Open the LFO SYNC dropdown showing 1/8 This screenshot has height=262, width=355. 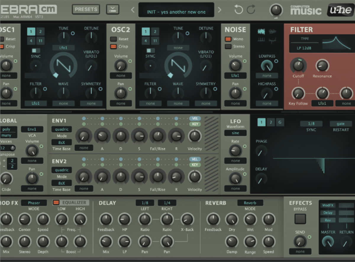pyautogui.click(x=311, y=124)
